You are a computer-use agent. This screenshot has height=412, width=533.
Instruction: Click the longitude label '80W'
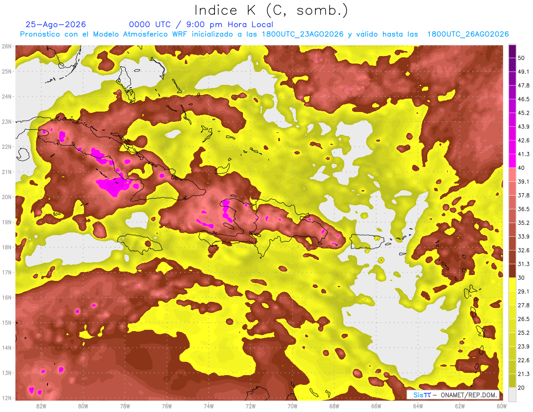[x=83, y=406]
